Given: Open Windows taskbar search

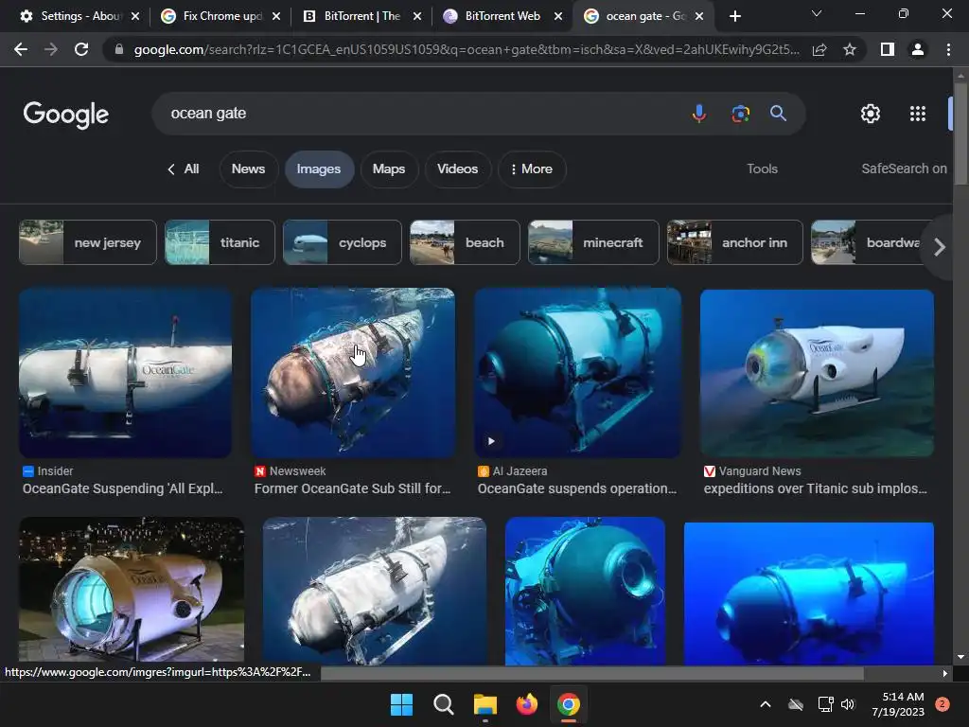Looking at the screenshot, I should [443, 704].
